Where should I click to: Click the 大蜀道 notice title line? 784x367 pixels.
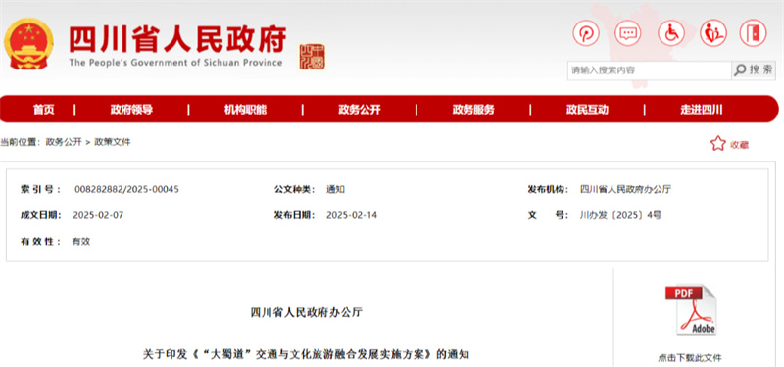306,355
